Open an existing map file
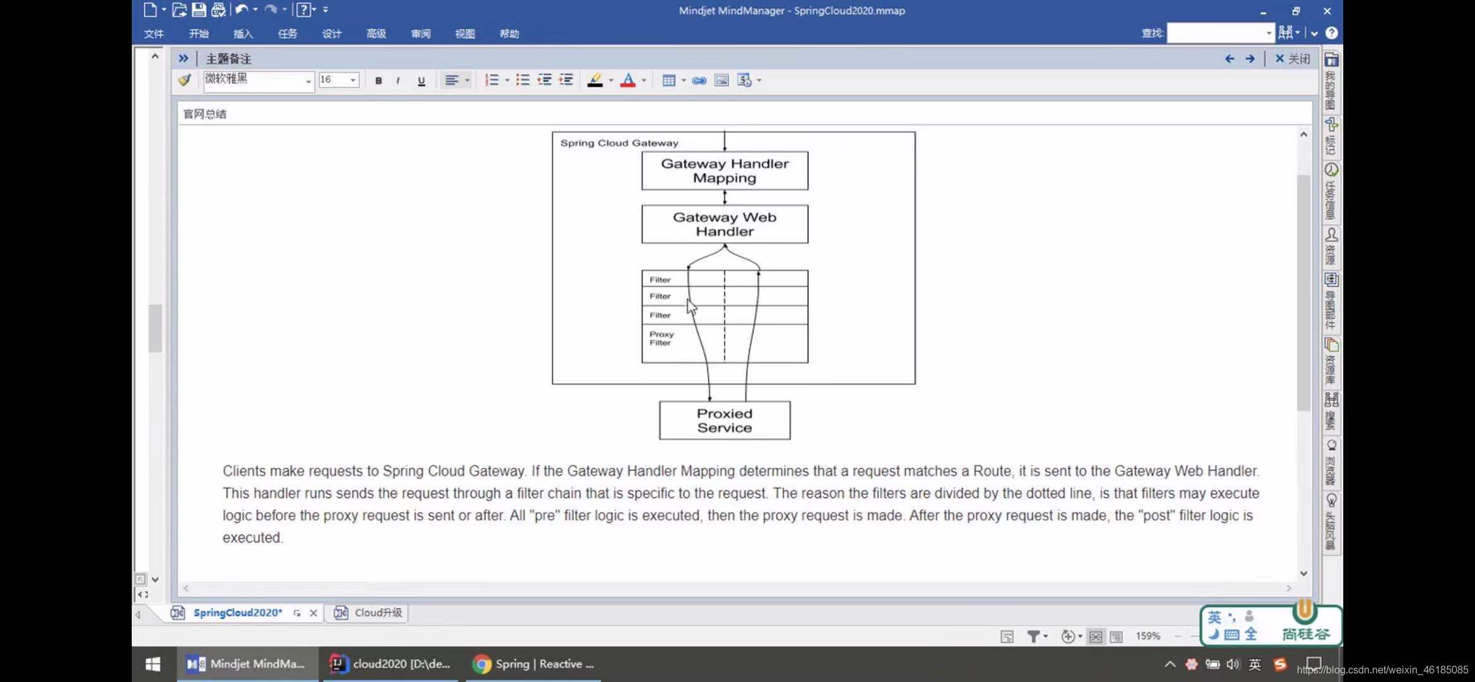1475x682 pixels. pyautogui.click(x=179, y=9)
